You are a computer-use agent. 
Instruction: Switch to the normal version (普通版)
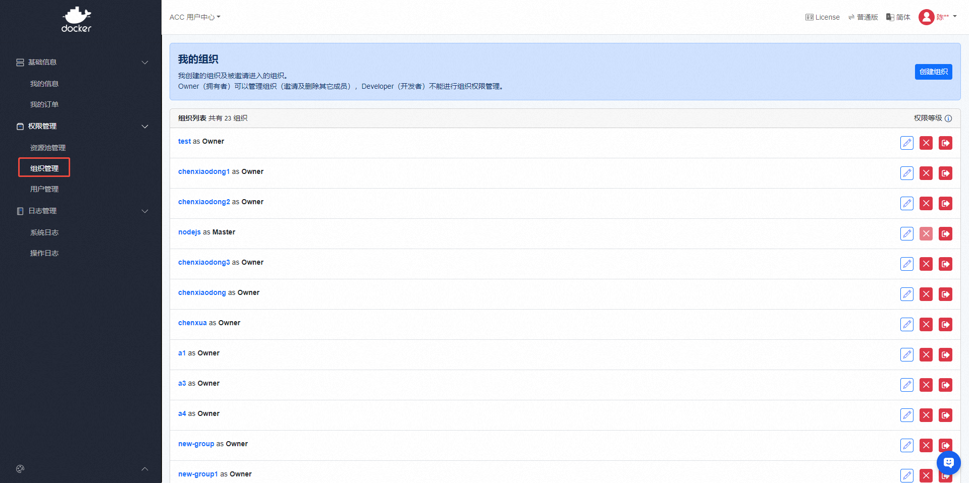863,17
